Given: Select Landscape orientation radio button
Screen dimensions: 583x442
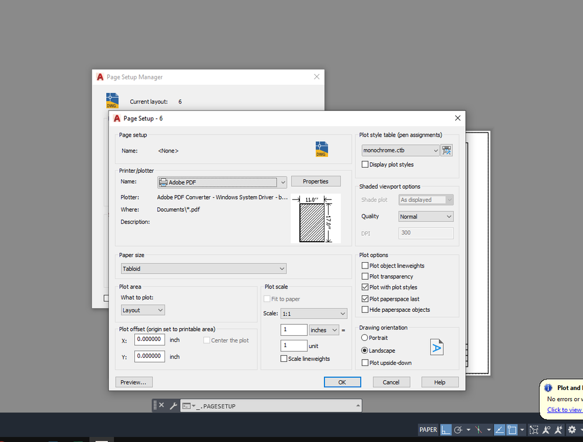Looking at the screenshot, I should tap(365, 350).
